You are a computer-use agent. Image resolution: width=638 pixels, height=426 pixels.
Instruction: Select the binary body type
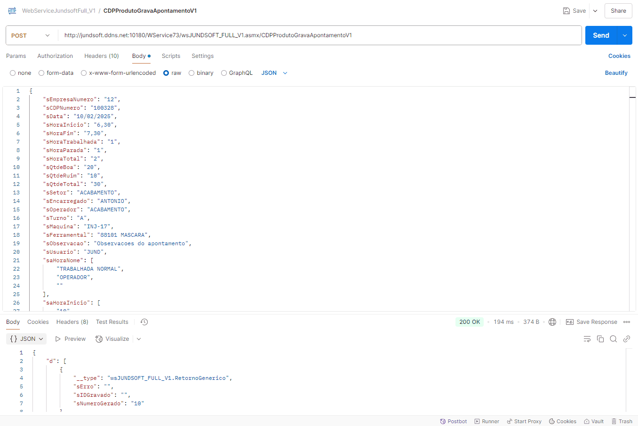click(191, 73)
